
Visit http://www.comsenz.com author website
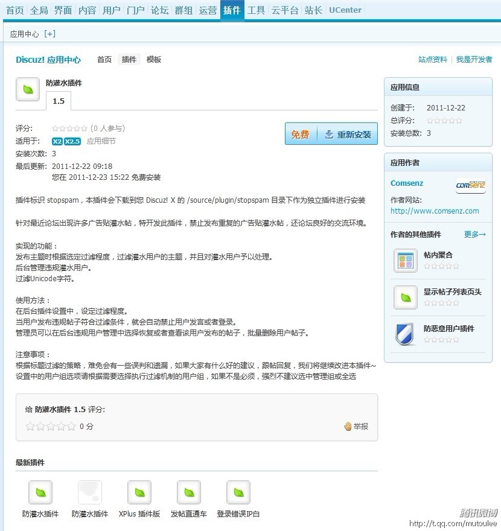click(x=435, y=211)
